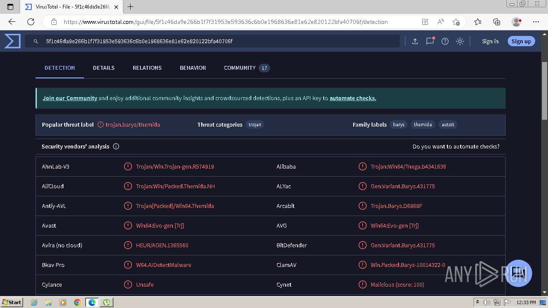Click the Win.Packed.Barys-10014322-0 detection text
The height and width of the screenshot is (308, 548).
[408, 265]
